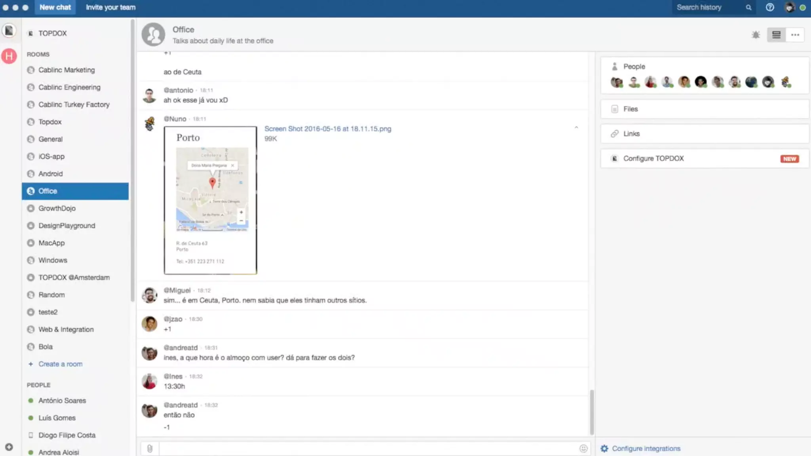Switch to the GrowthDojo room
This screenshot has width=811, height=456.
coord(57,208)
